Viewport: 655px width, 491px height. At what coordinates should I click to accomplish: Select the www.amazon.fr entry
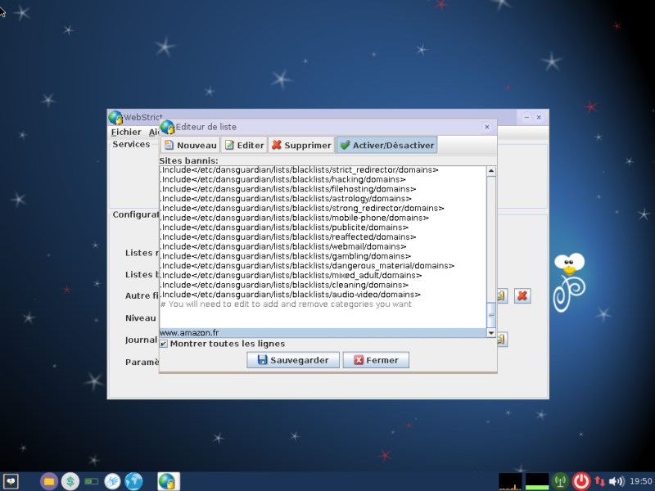click(323, 333)
